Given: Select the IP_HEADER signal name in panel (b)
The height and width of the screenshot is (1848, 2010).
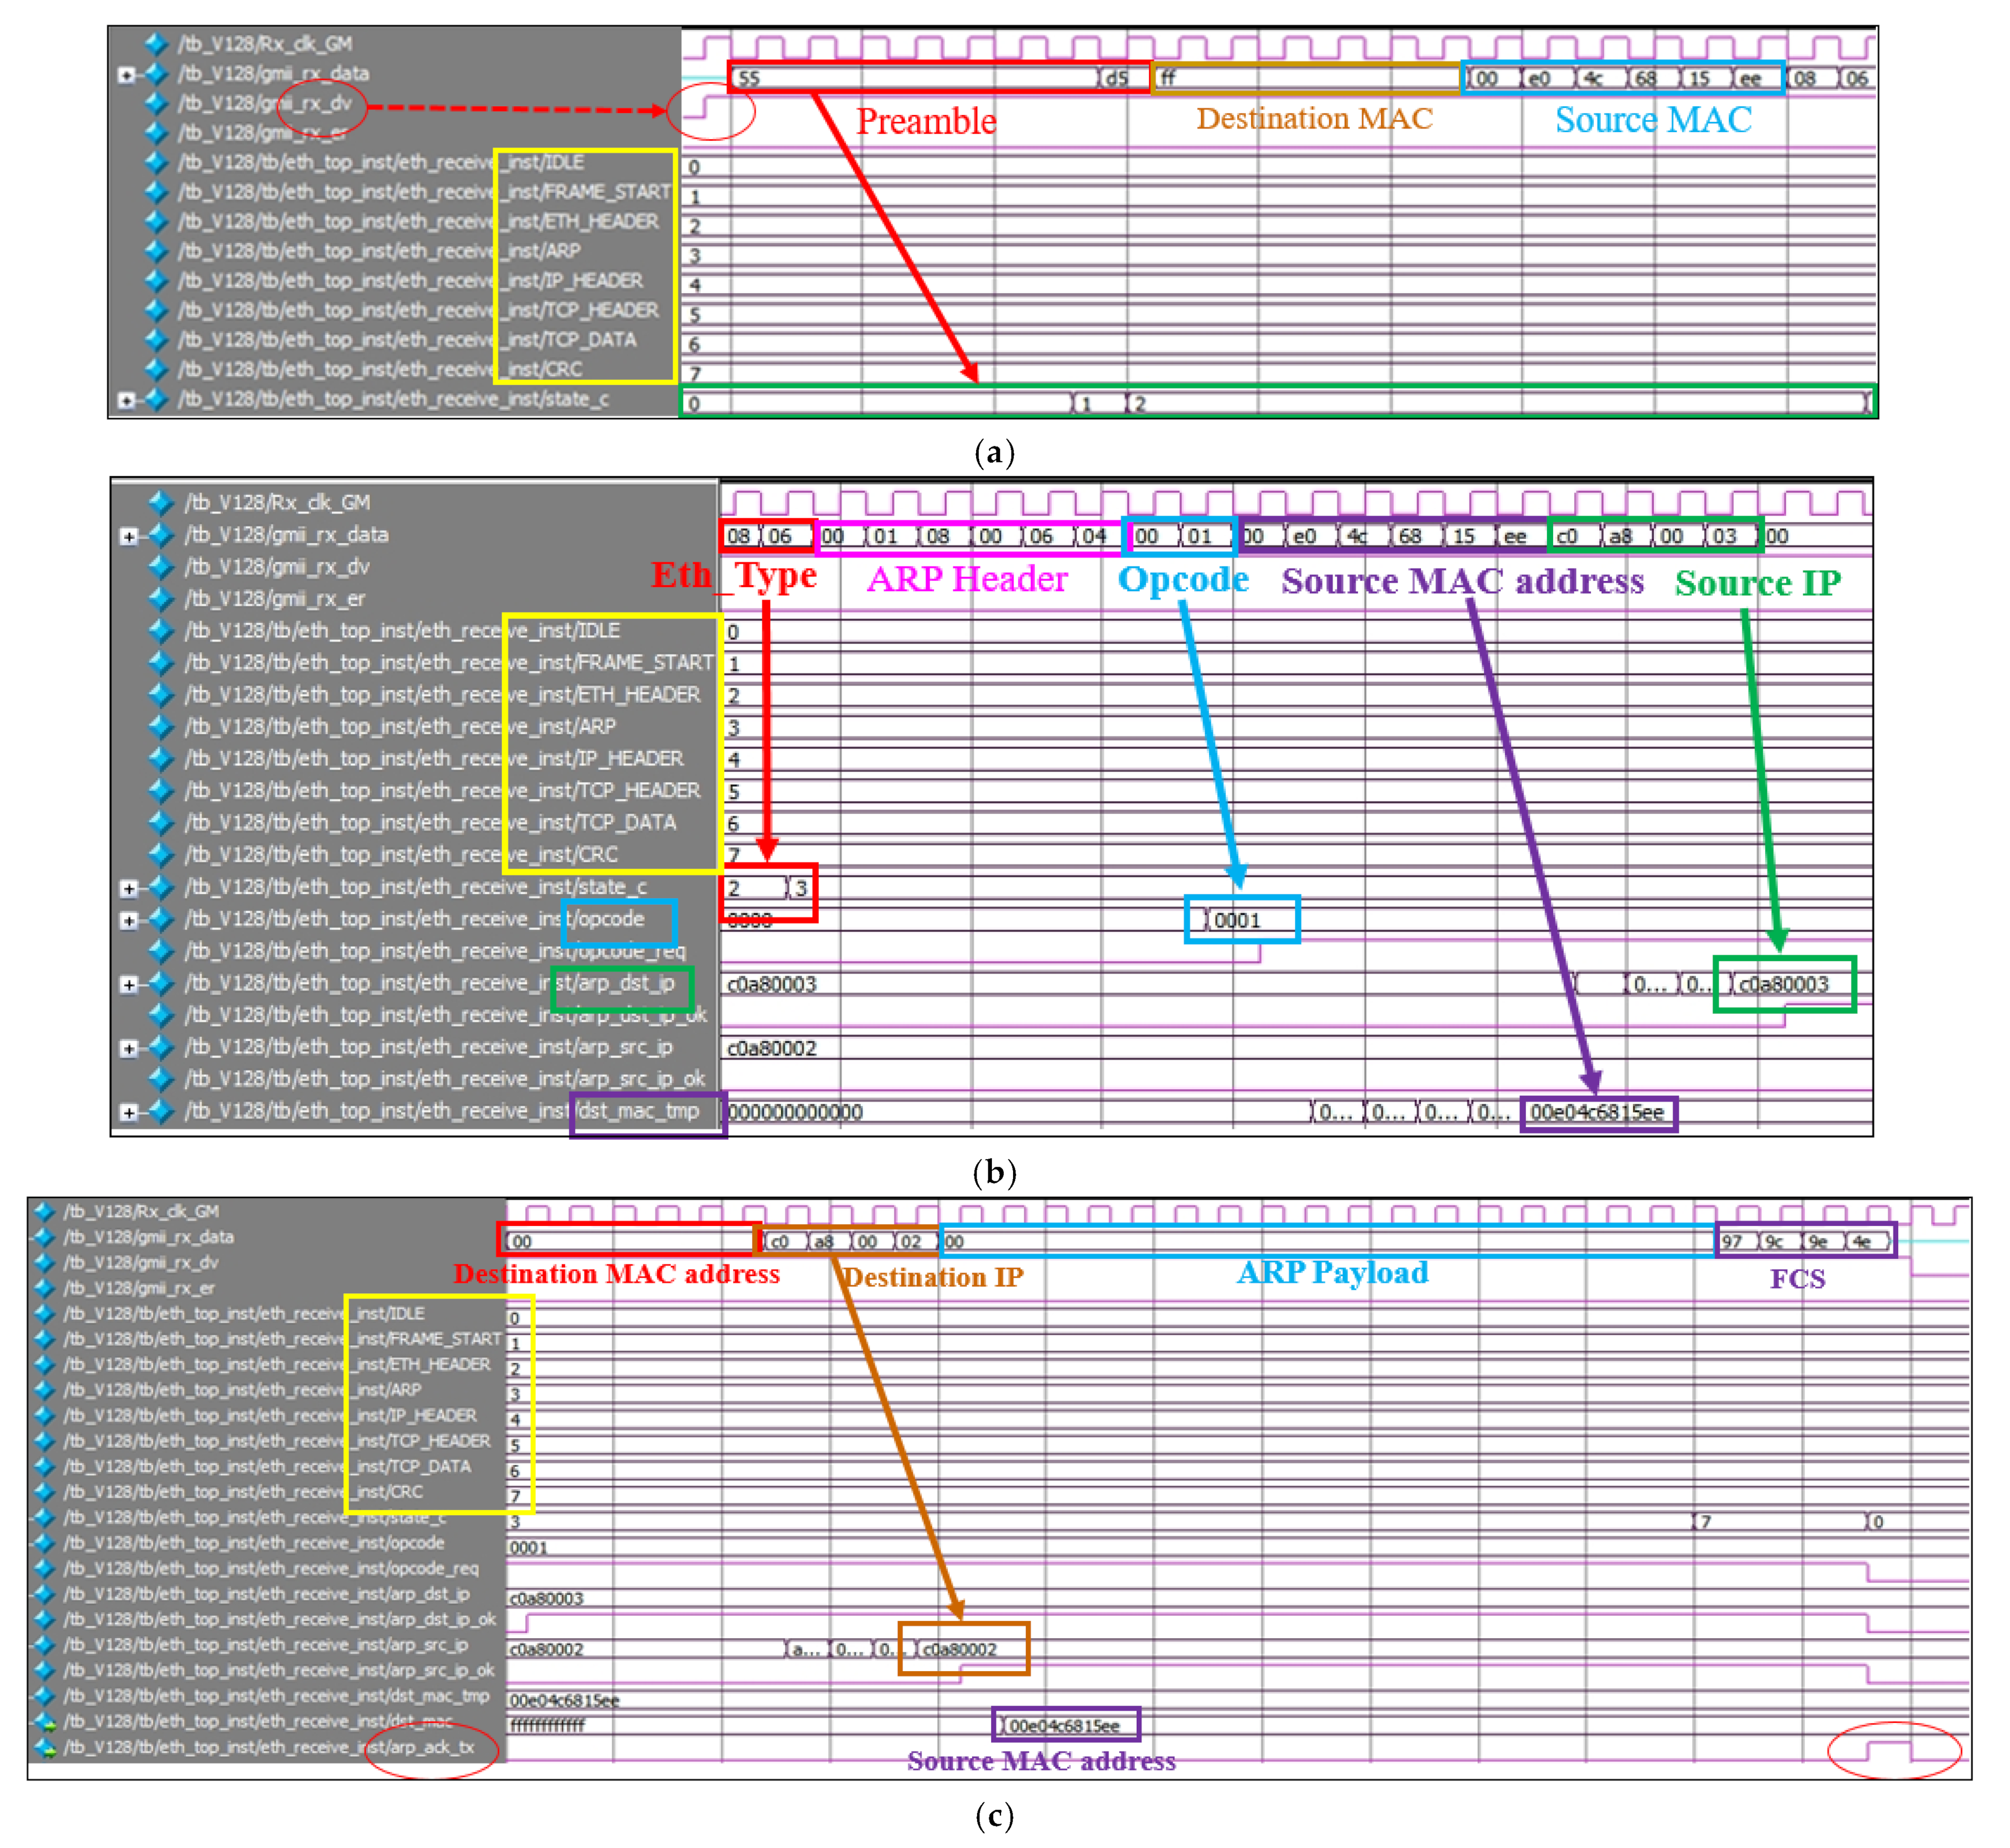Looking at the screenshot, I should (x=434, y=759).
